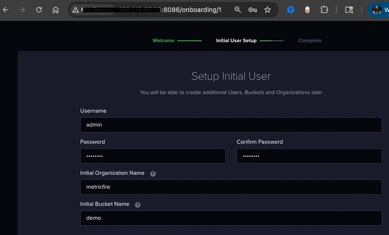Focus the Confirm Password field

click(x=309, y=156)
